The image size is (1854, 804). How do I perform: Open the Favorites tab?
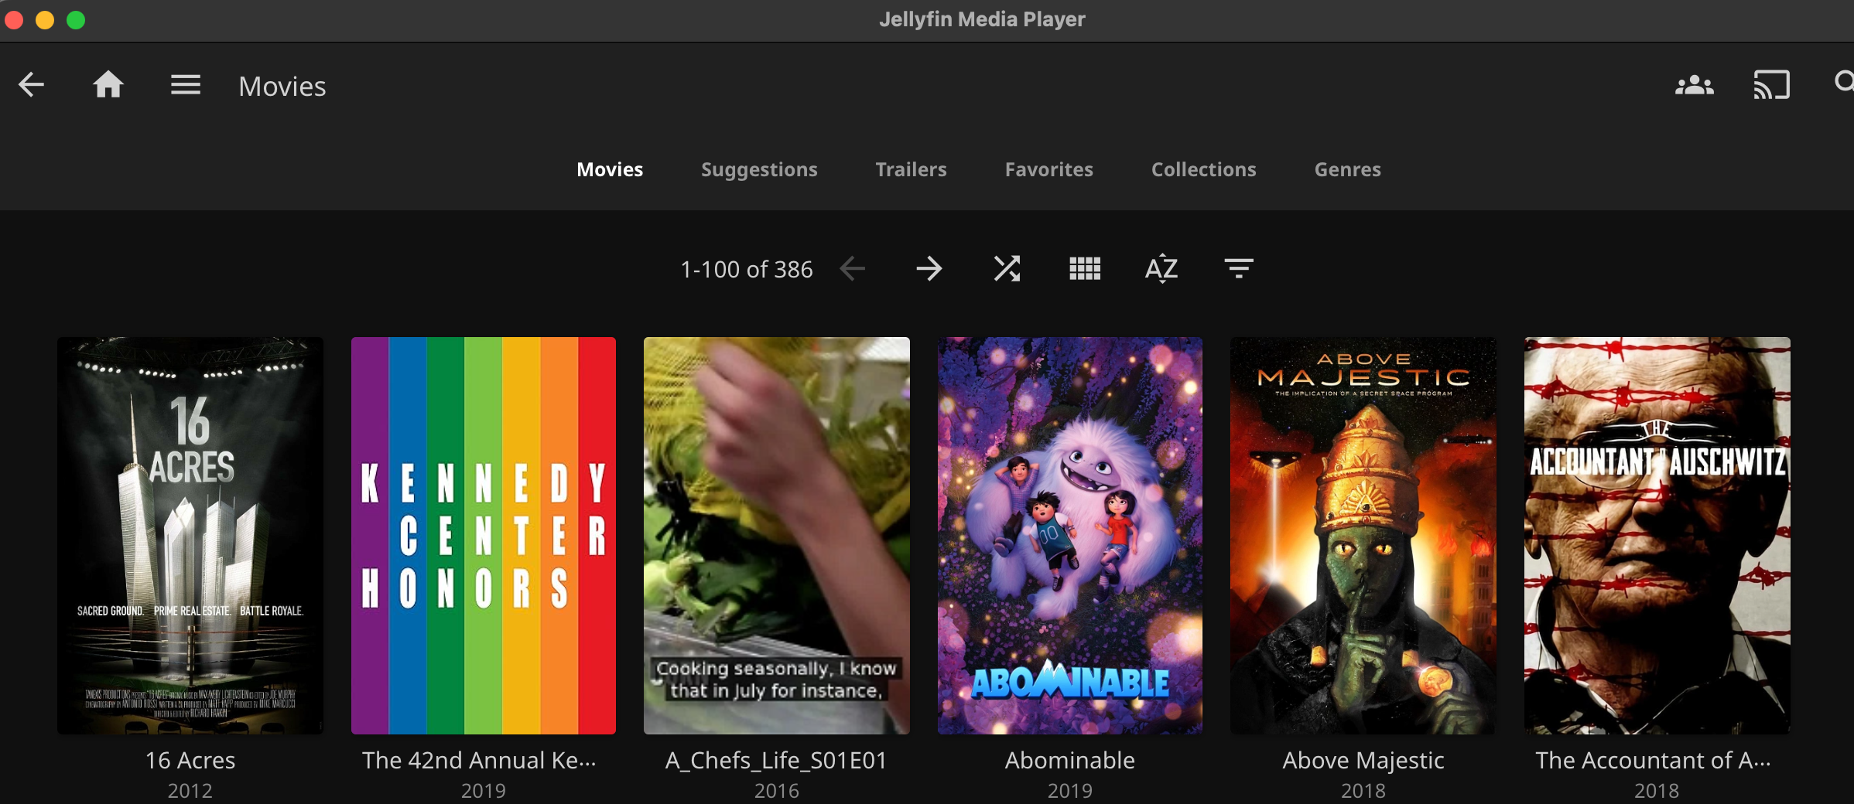[x=1048, y=169]
